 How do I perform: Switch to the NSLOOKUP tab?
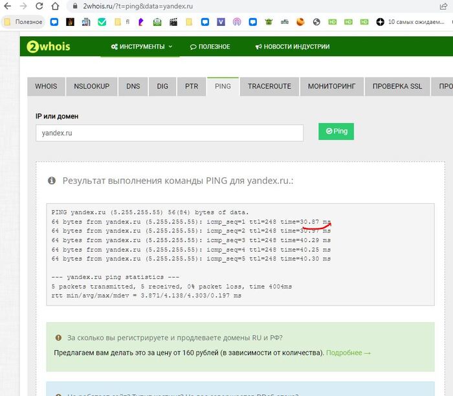click(92, 86)
